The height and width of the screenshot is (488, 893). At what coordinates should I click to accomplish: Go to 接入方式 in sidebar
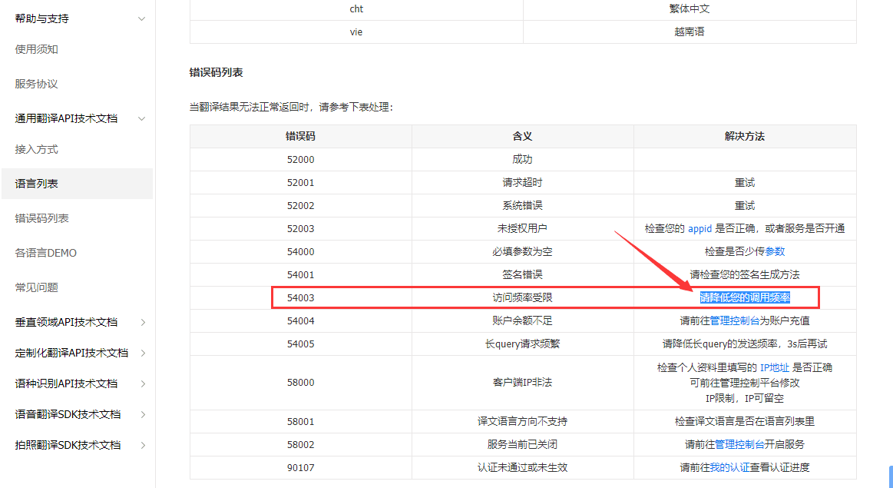point(37,150)
